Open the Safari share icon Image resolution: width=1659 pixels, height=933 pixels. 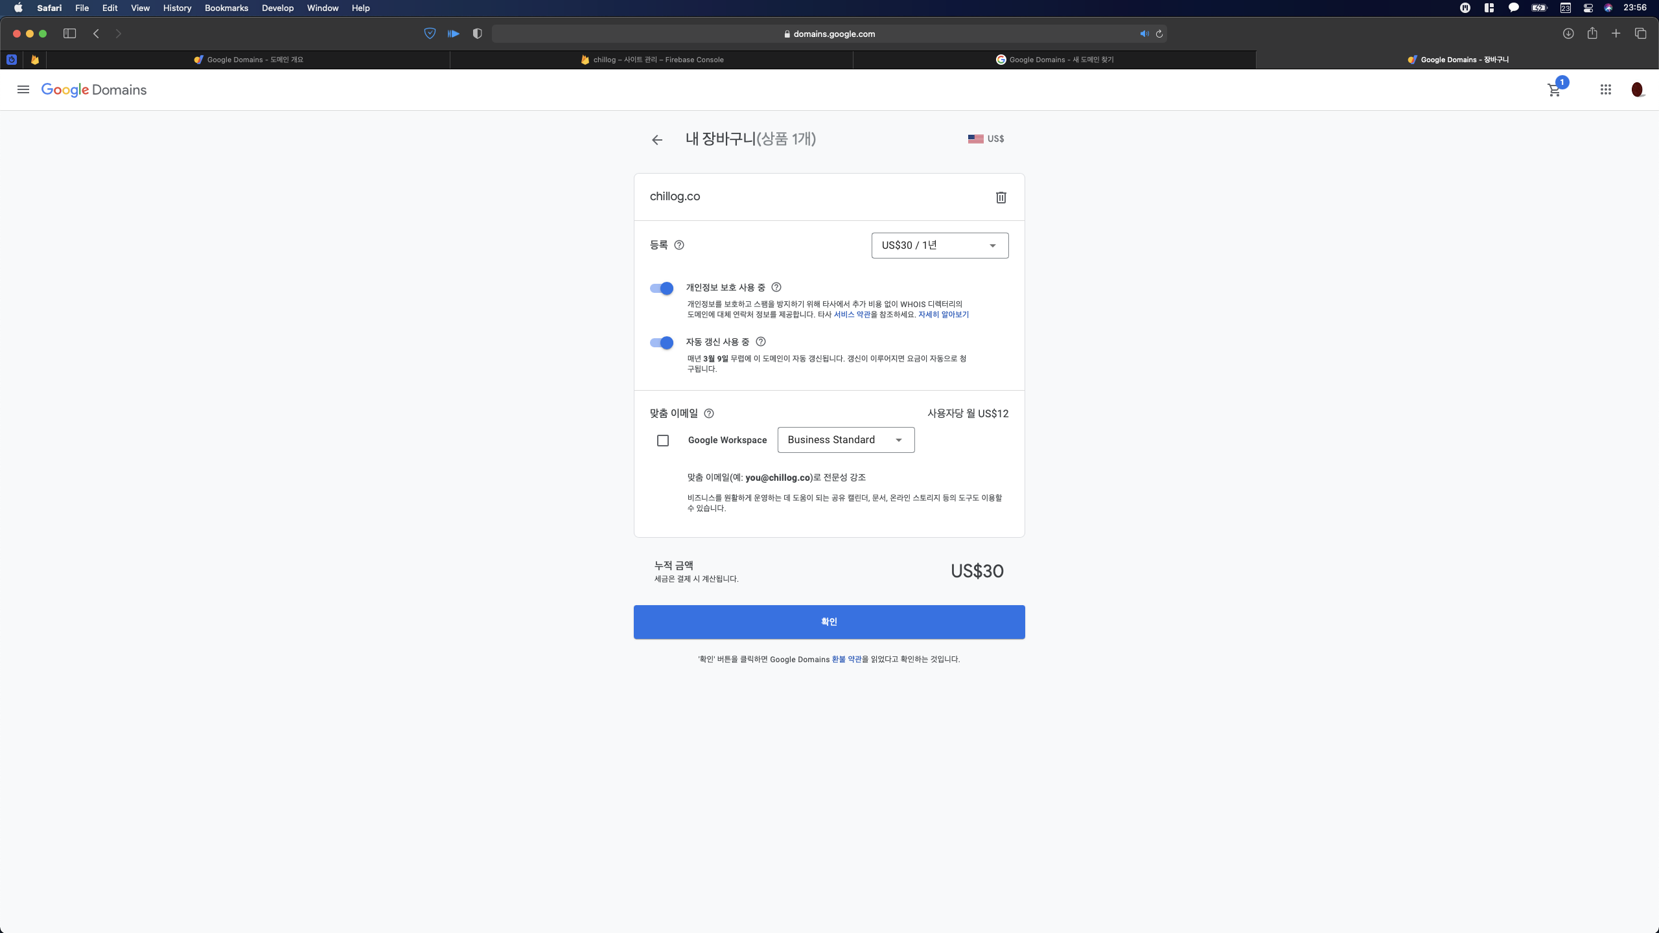[x=1592, y=34]
